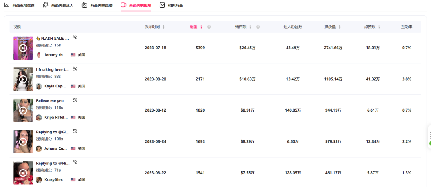Play the FLASH SALE video thumbnail
The width and height of the screenshot is (431, 187).
23,48
